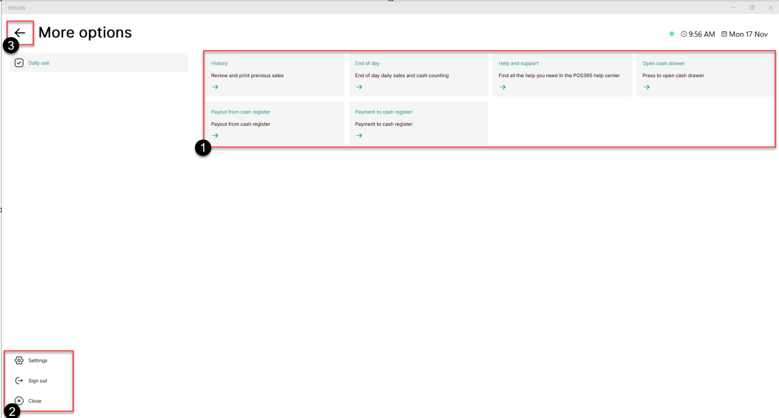The width and height of the screenshot is (779, 418).
Task: Click the 9:56 AM time display
Action: coord(702,34)
